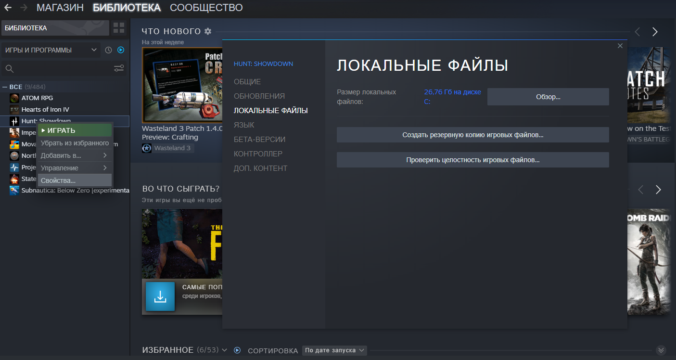676x360 pixels.
Task: Click the Hearts of Iron IV icon
Action: [x=14, y=109]
